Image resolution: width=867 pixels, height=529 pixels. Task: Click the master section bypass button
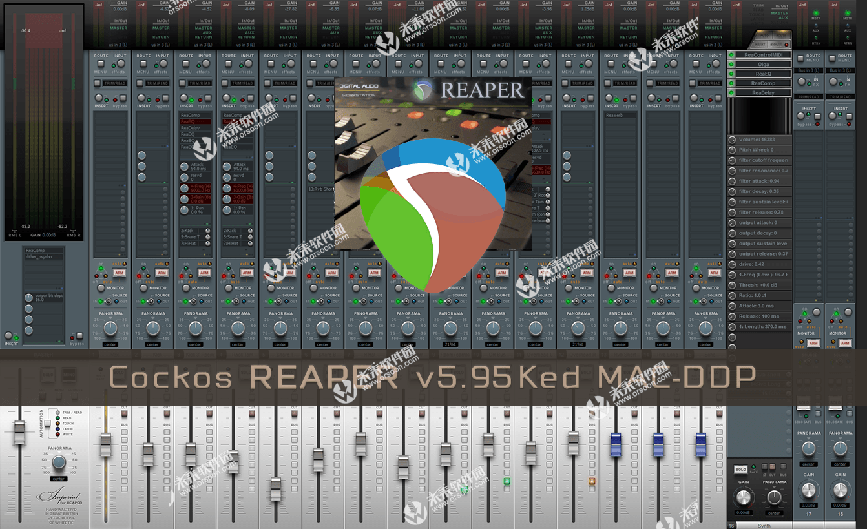pos(79,336)
